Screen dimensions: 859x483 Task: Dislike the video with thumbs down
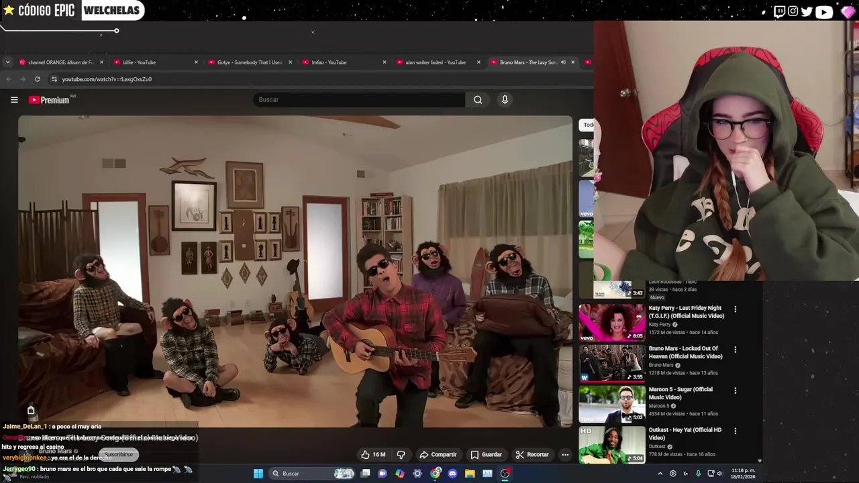click(x=401, y=454)
